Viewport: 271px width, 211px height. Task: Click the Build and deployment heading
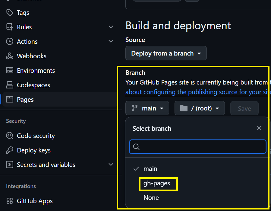click(x=178, y=26)
